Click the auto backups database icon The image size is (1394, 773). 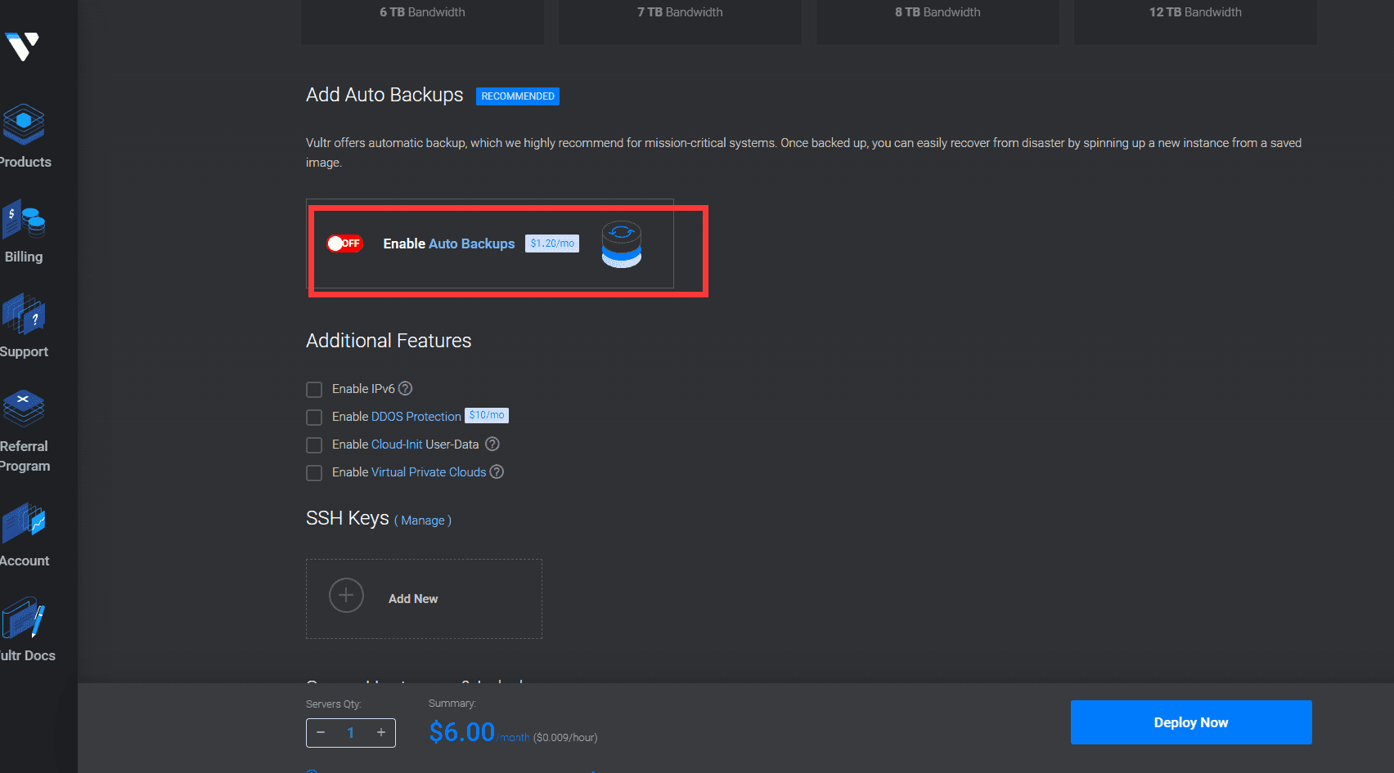click(622, 244)
